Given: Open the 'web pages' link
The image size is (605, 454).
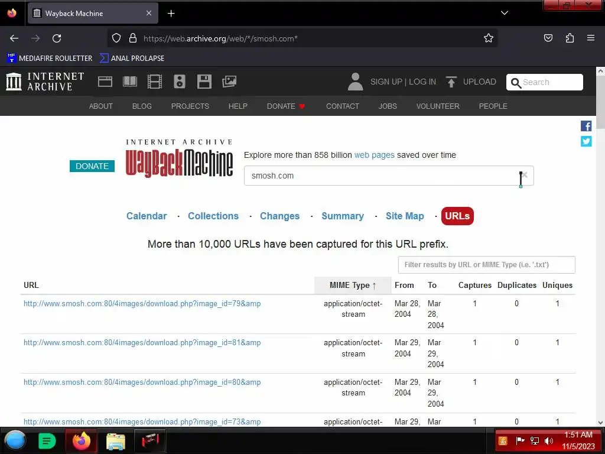Looking at the screenshot, I should (374, 155).
